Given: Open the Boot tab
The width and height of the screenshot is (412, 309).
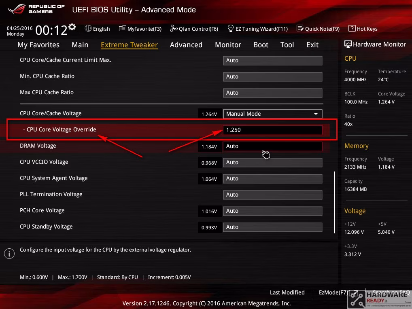Looking at the screenshot, I should (261, 45).
